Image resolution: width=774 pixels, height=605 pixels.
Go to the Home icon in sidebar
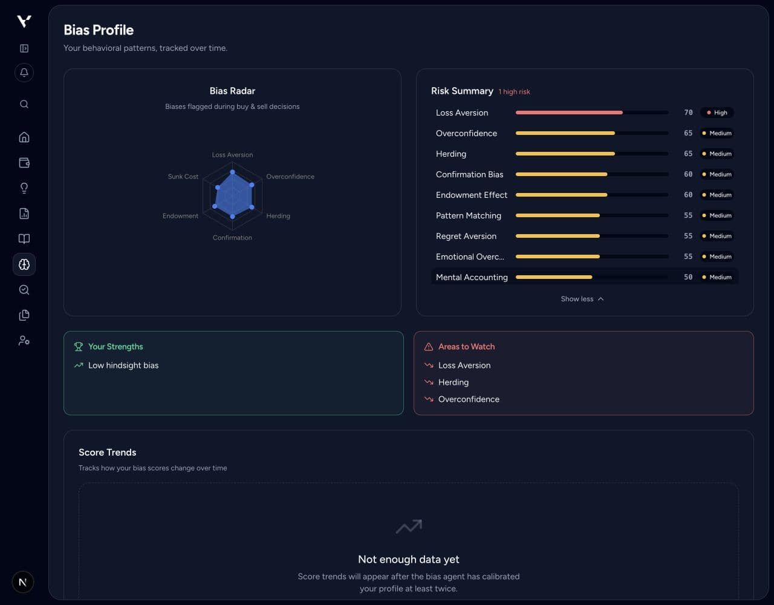click(x=24, y=137)
